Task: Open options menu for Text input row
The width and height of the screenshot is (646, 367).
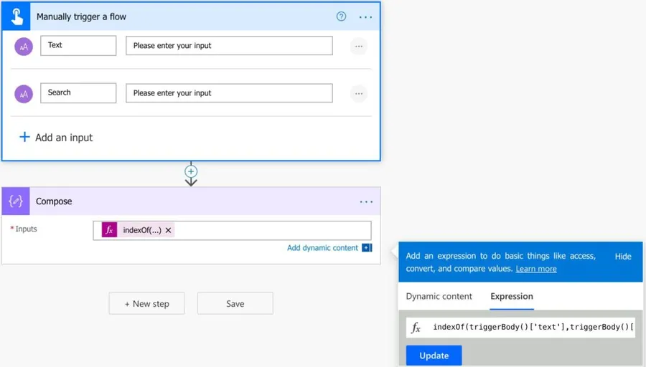Action: point(358,46)
